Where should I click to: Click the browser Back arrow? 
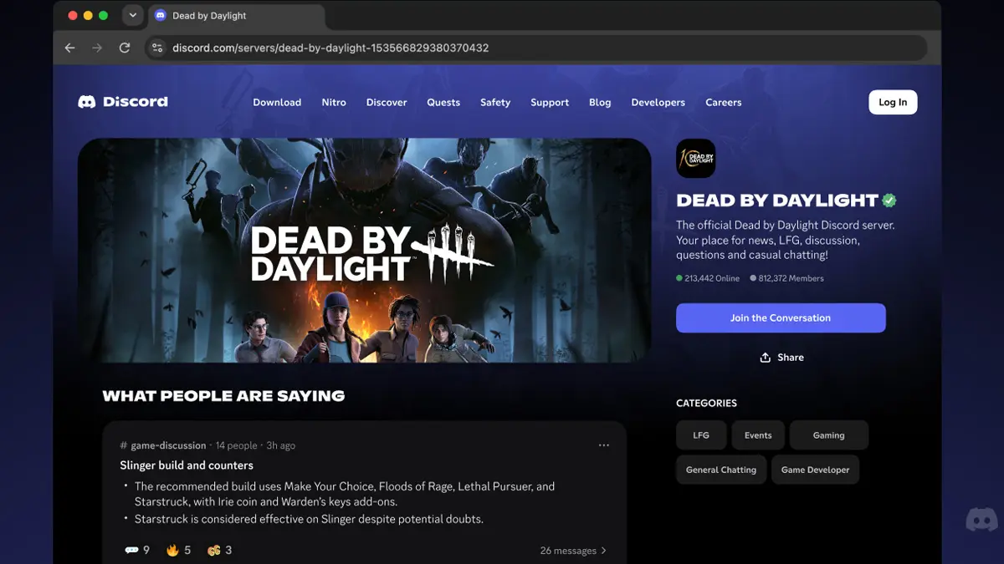(x=69, y=48)
